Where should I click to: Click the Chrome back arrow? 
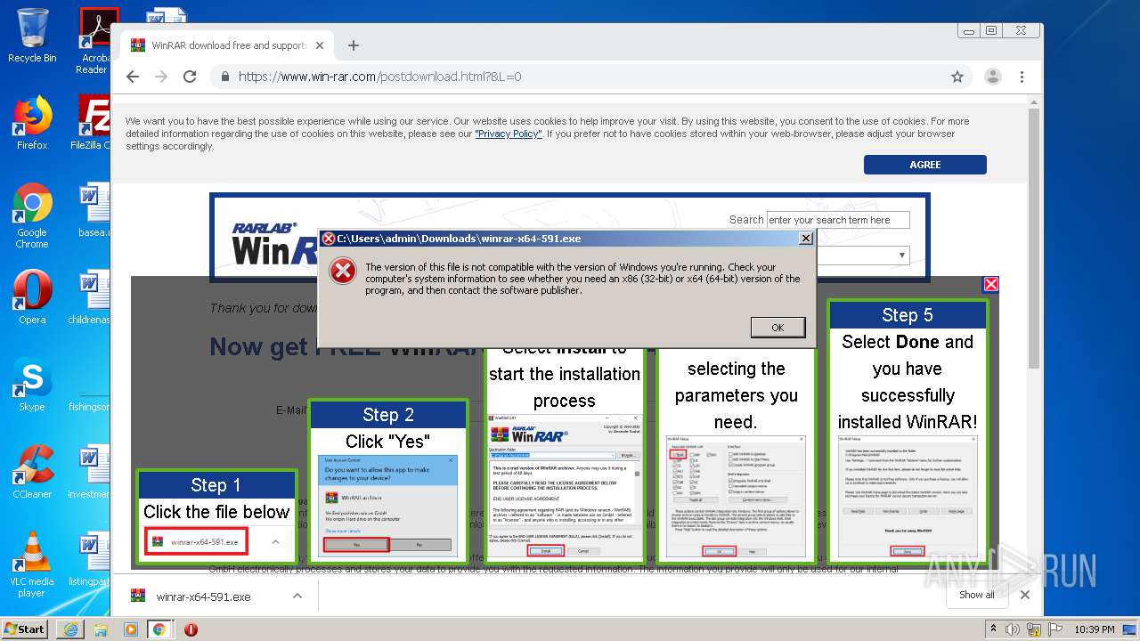click(133, 77)
